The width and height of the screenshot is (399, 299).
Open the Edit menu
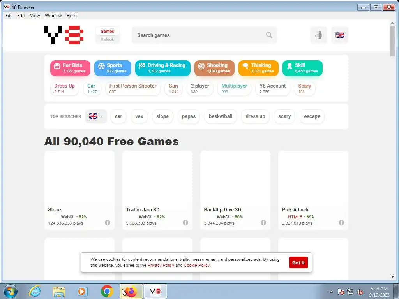tap(21, 16)
